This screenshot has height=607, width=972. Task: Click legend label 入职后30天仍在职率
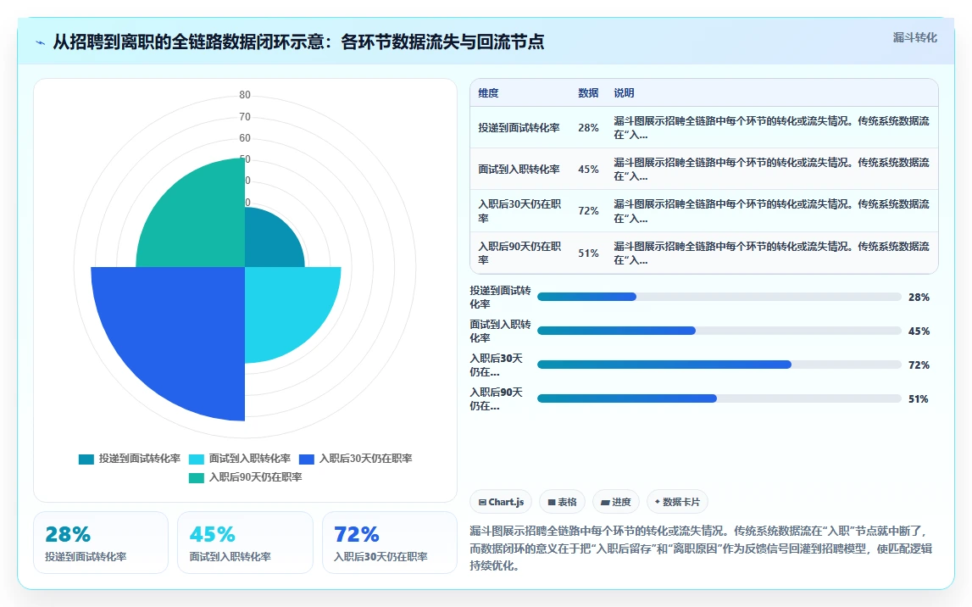366,458
